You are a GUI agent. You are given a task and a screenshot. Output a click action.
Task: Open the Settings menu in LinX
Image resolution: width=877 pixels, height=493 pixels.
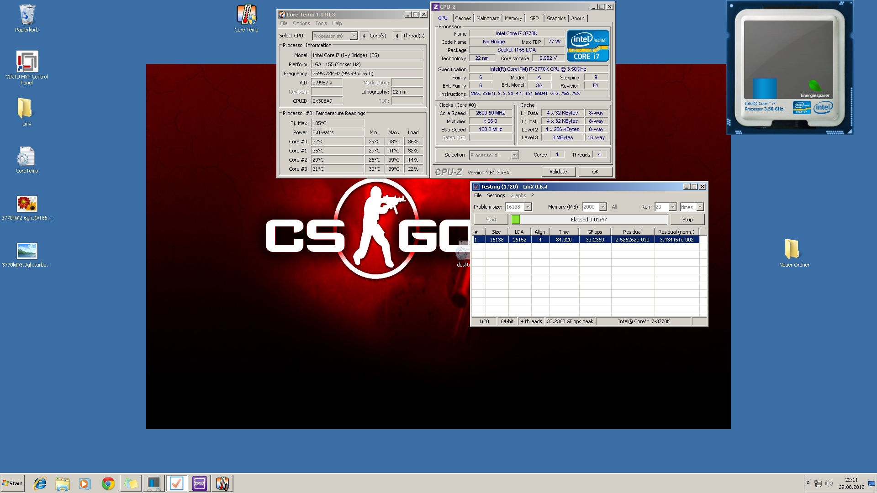(x=496, y=195)
